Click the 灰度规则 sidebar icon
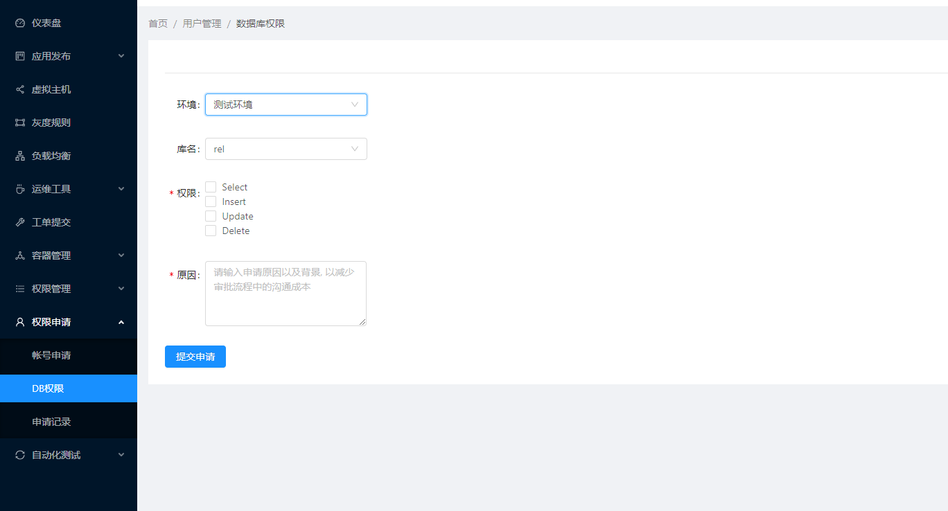Viewport: 948px width, 511px height. pyautogui.click(x=20, y=123)
